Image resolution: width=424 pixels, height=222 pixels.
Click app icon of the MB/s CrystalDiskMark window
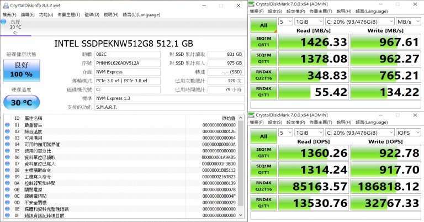252,4
